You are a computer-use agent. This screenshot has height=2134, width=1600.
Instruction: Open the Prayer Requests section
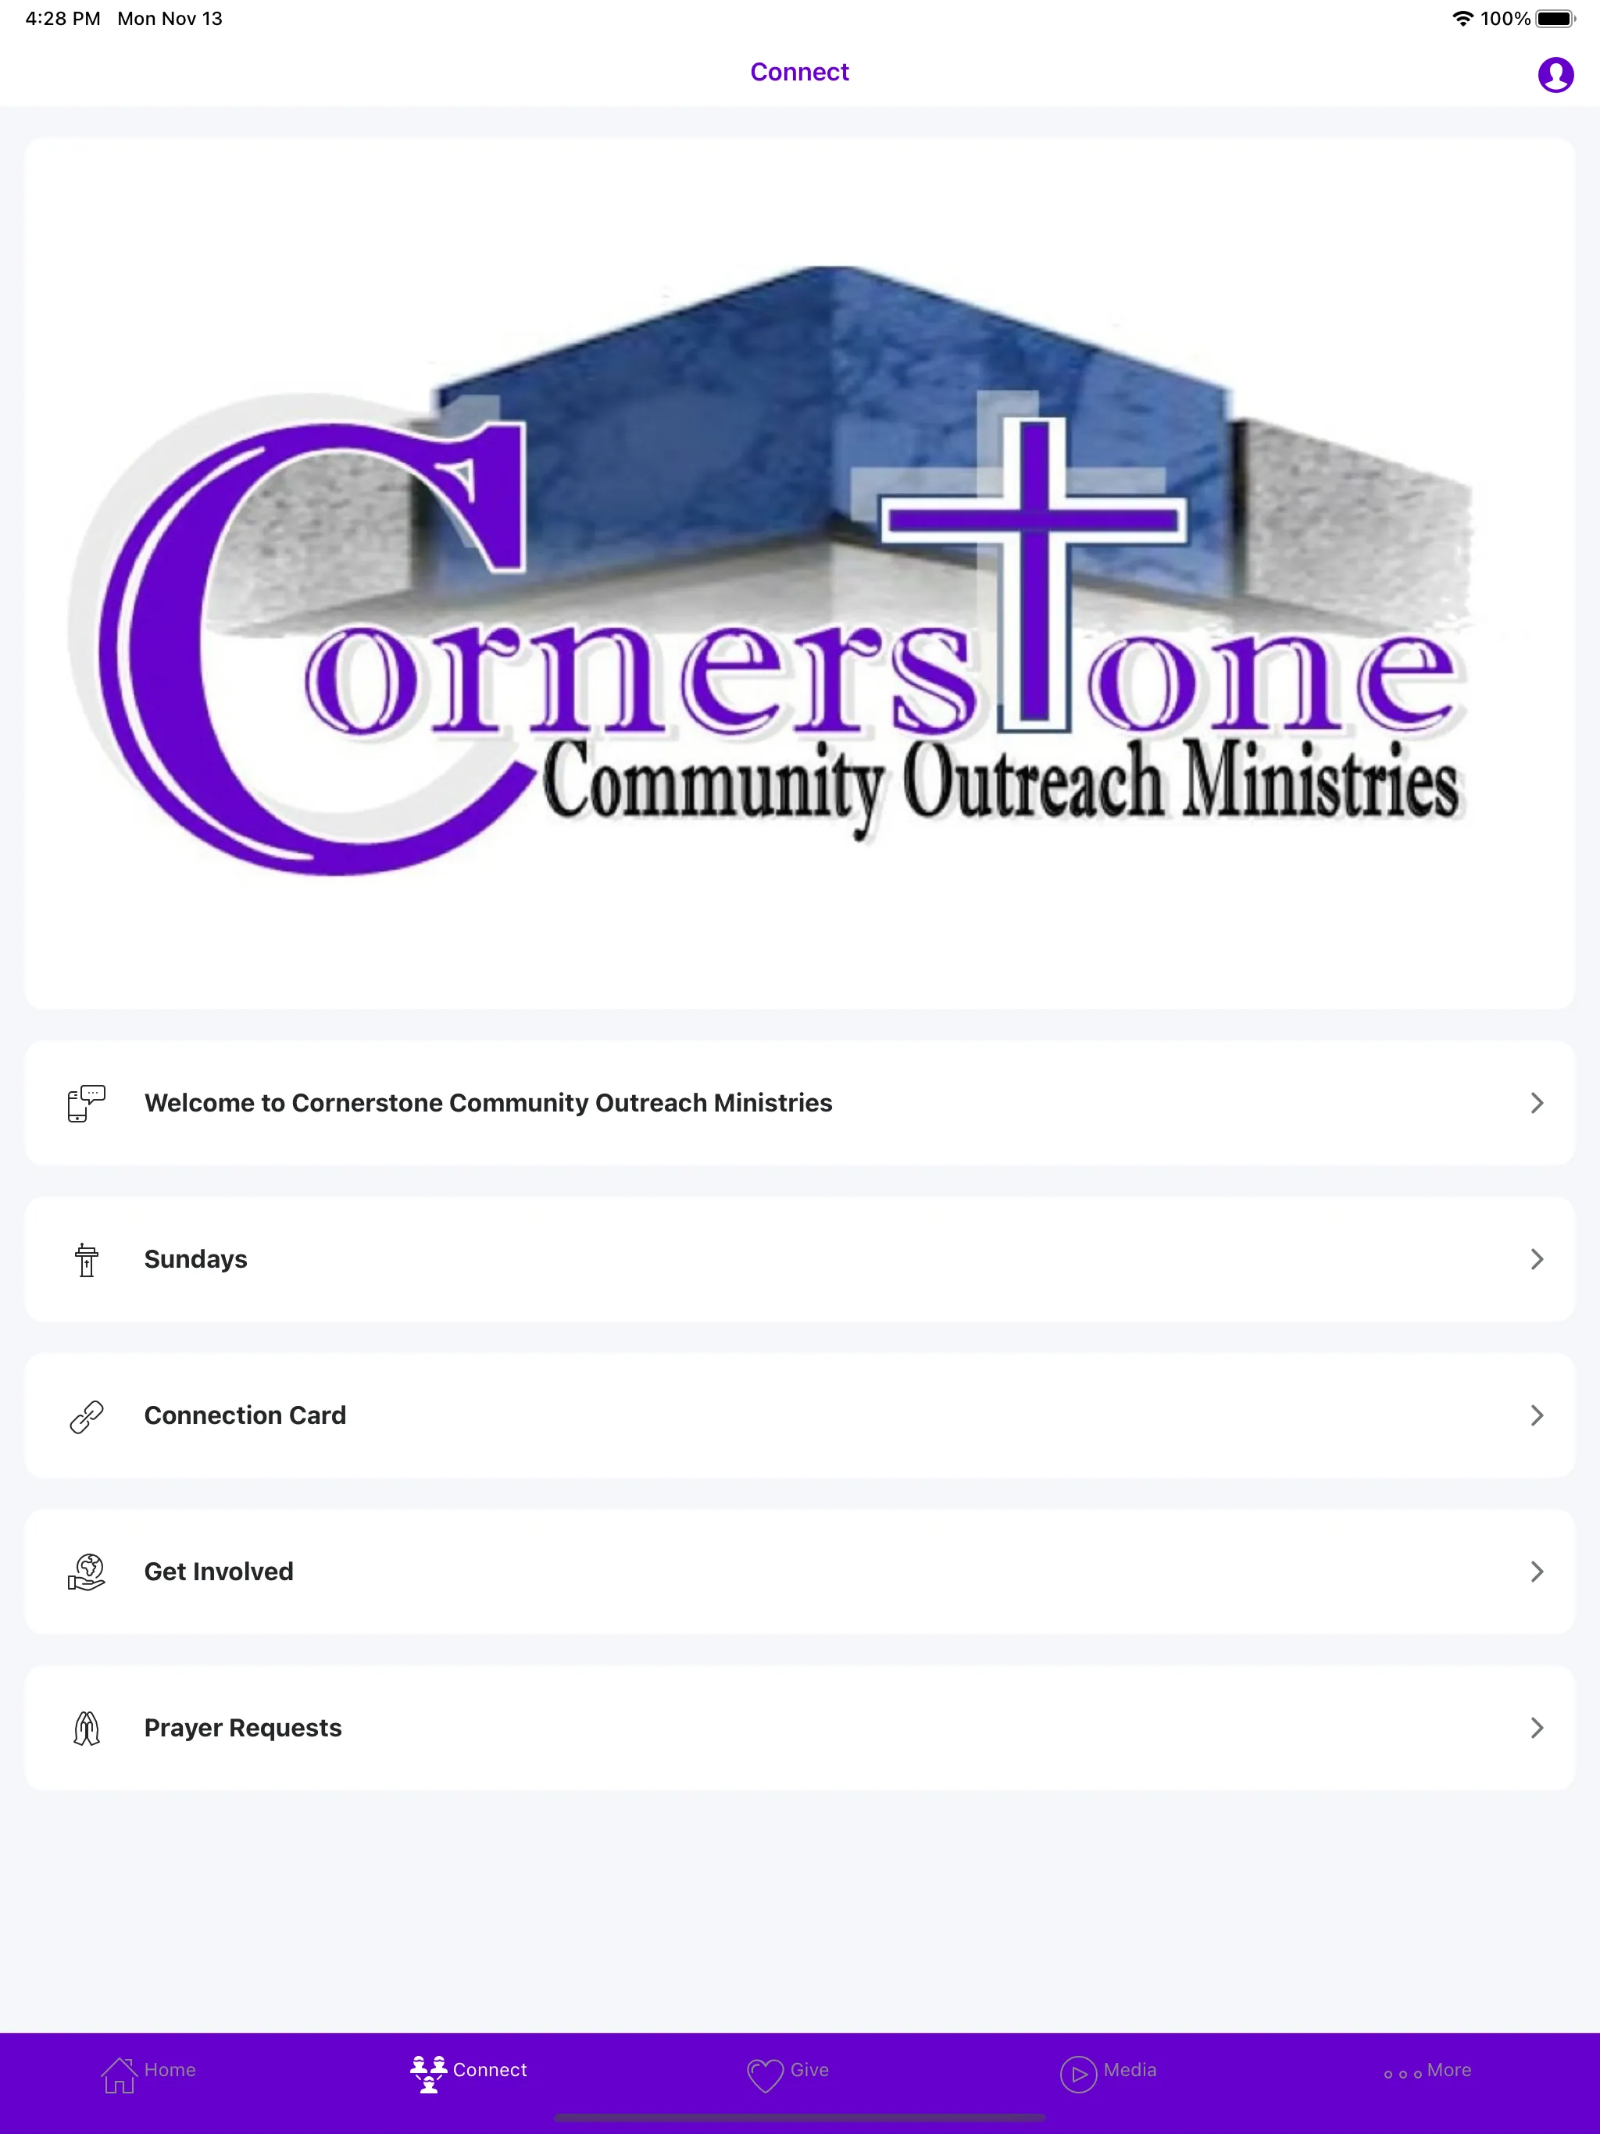[x=800, y=1727]
